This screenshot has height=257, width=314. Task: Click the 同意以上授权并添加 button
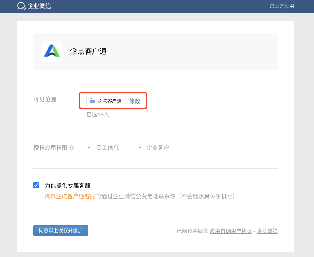point(61,230)
